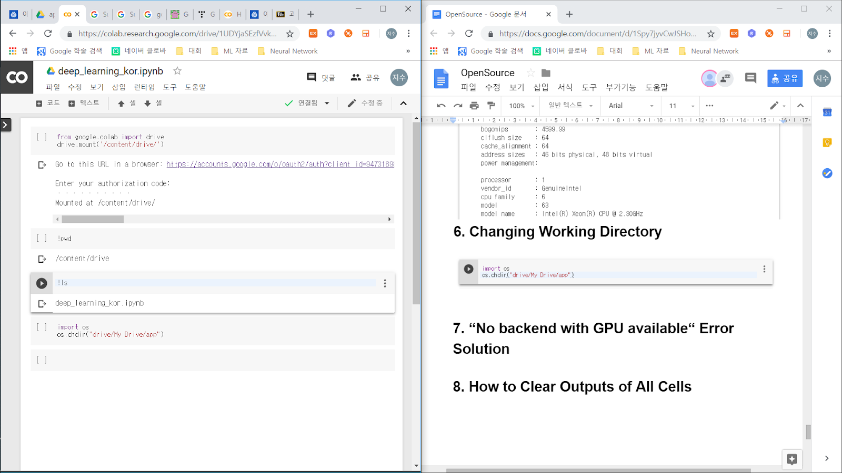Image resolution: width=842 pixels, height=473 pixels.
Task: Open the Colab share (공유) button
Action: click(x=365, y=77)
